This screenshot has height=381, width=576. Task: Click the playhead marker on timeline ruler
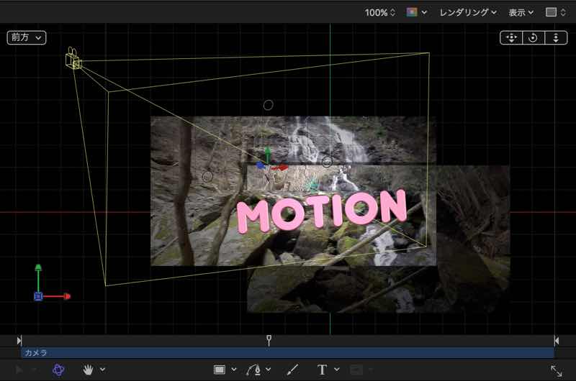point(269,340)
